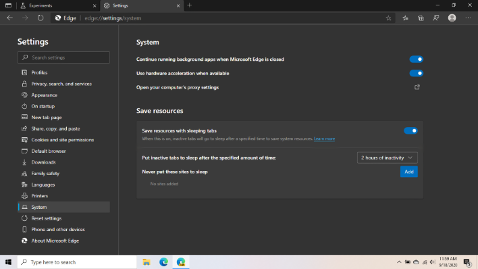Select System in settings sidebar
Viewport: 478px width, 269px height.
[x=63, y=207]
